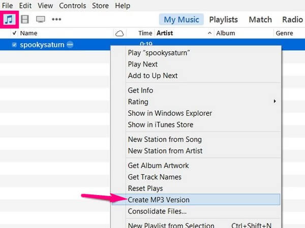Switch to the Match tab
305x228 pixels.
(260, 20)
